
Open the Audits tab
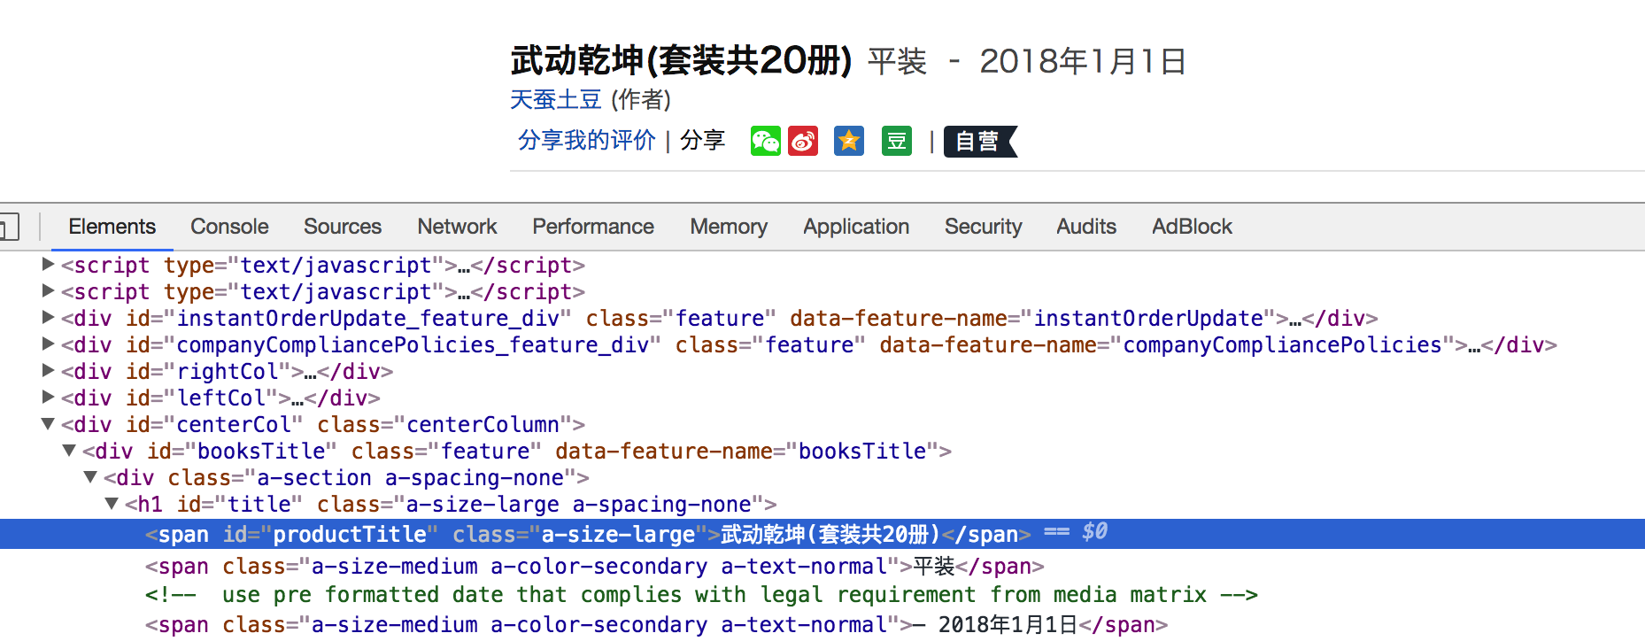tap(1086, 227)
